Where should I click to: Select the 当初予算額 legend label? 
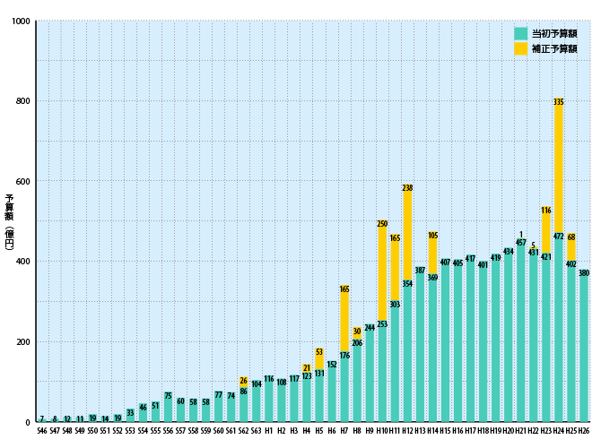tap(554, 34)
